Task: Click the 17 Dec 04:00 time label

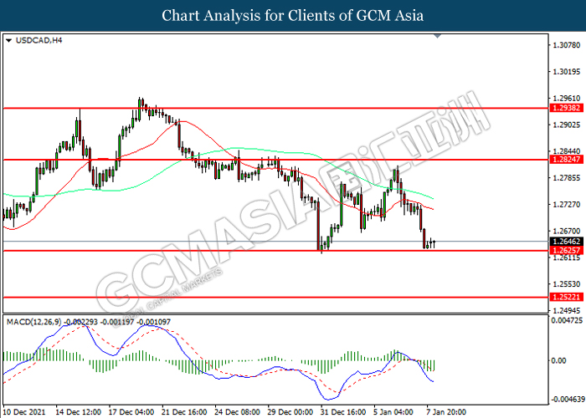Action: 131,412
